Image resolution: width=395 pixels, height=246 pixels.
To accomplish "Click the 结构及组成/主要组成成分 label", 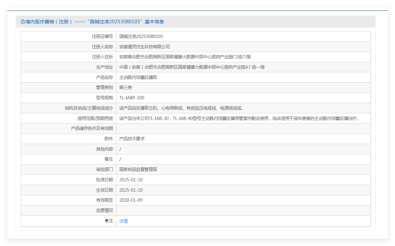I will click(89, 108).
